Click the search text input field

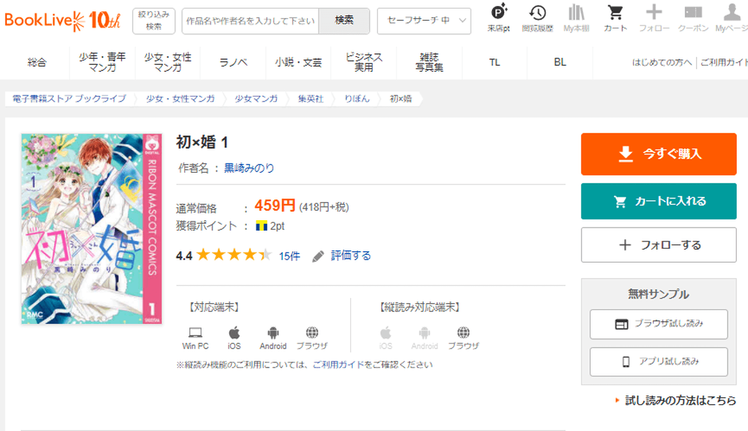tap(250, 20)
